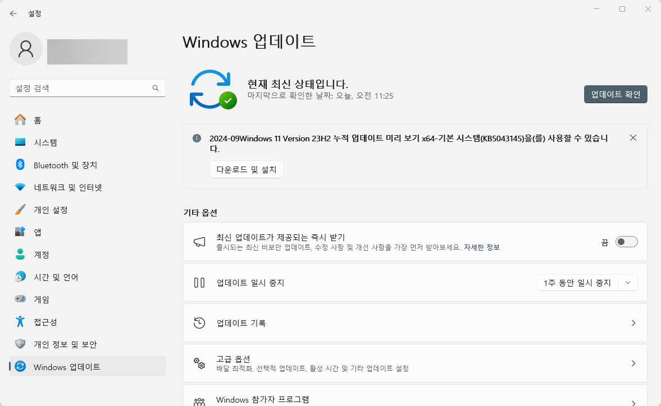Click the 앱 apps icon

[x=20, y=232]
